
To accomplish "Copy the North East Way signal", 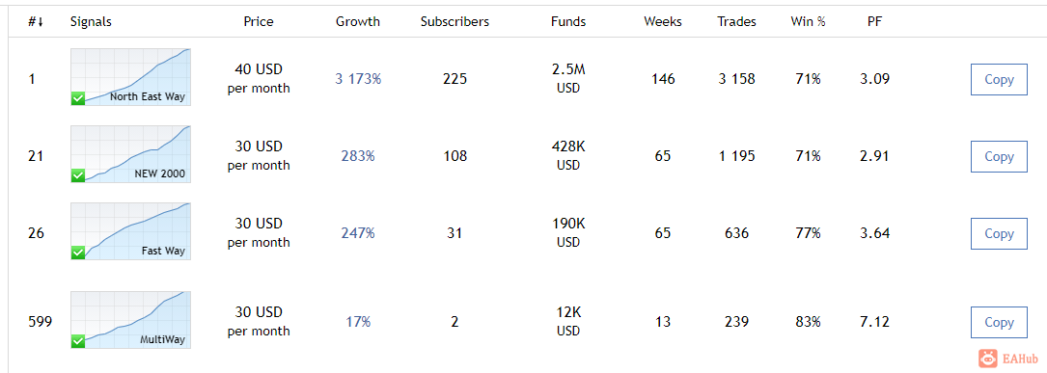I will (x=999, y=79).
